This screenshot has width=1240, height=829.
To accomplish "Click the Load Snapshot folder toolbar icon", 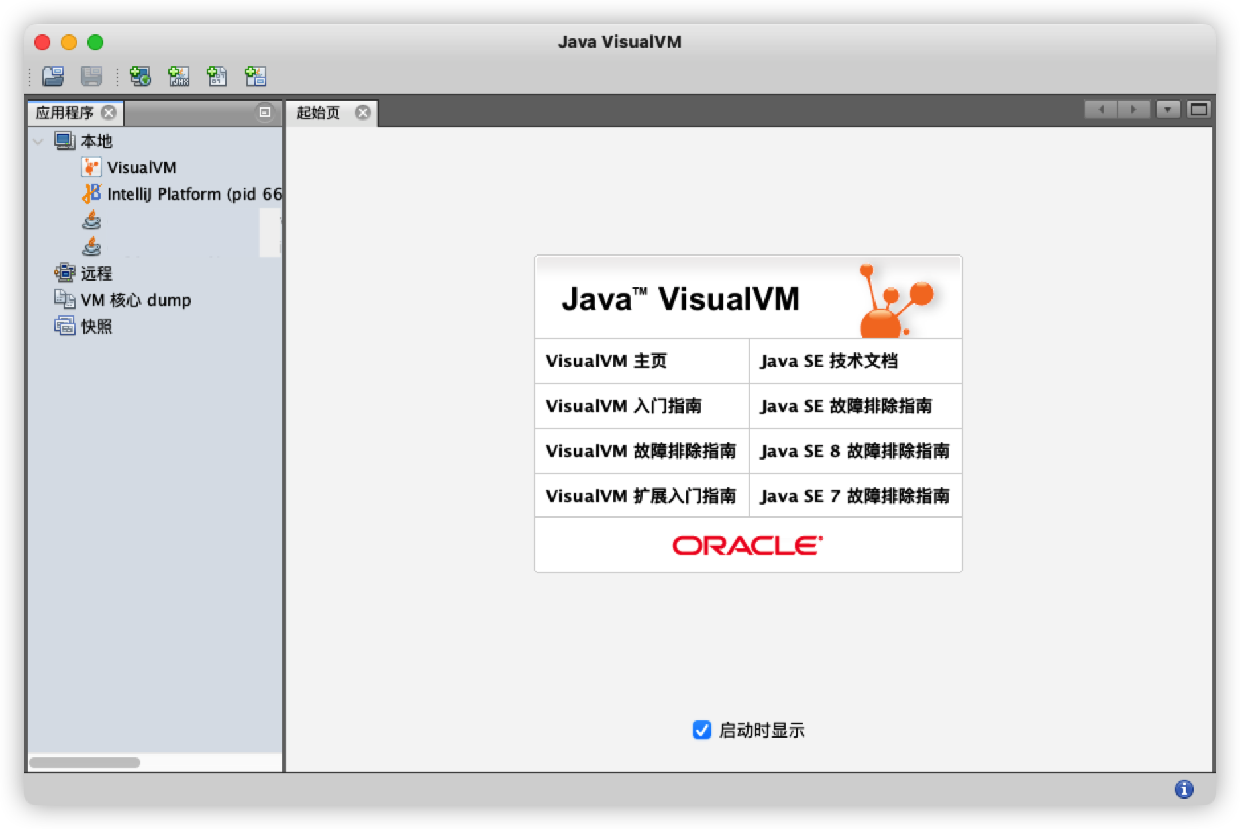I will [x=53, y=77].
